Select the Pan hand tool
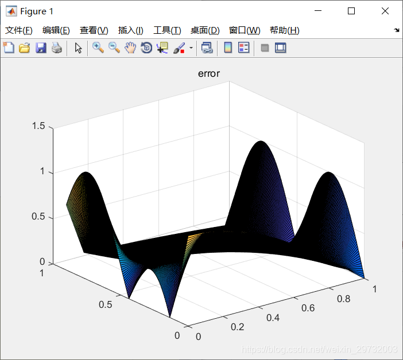This screenshot has height=360, width=403. pos(130,48)
